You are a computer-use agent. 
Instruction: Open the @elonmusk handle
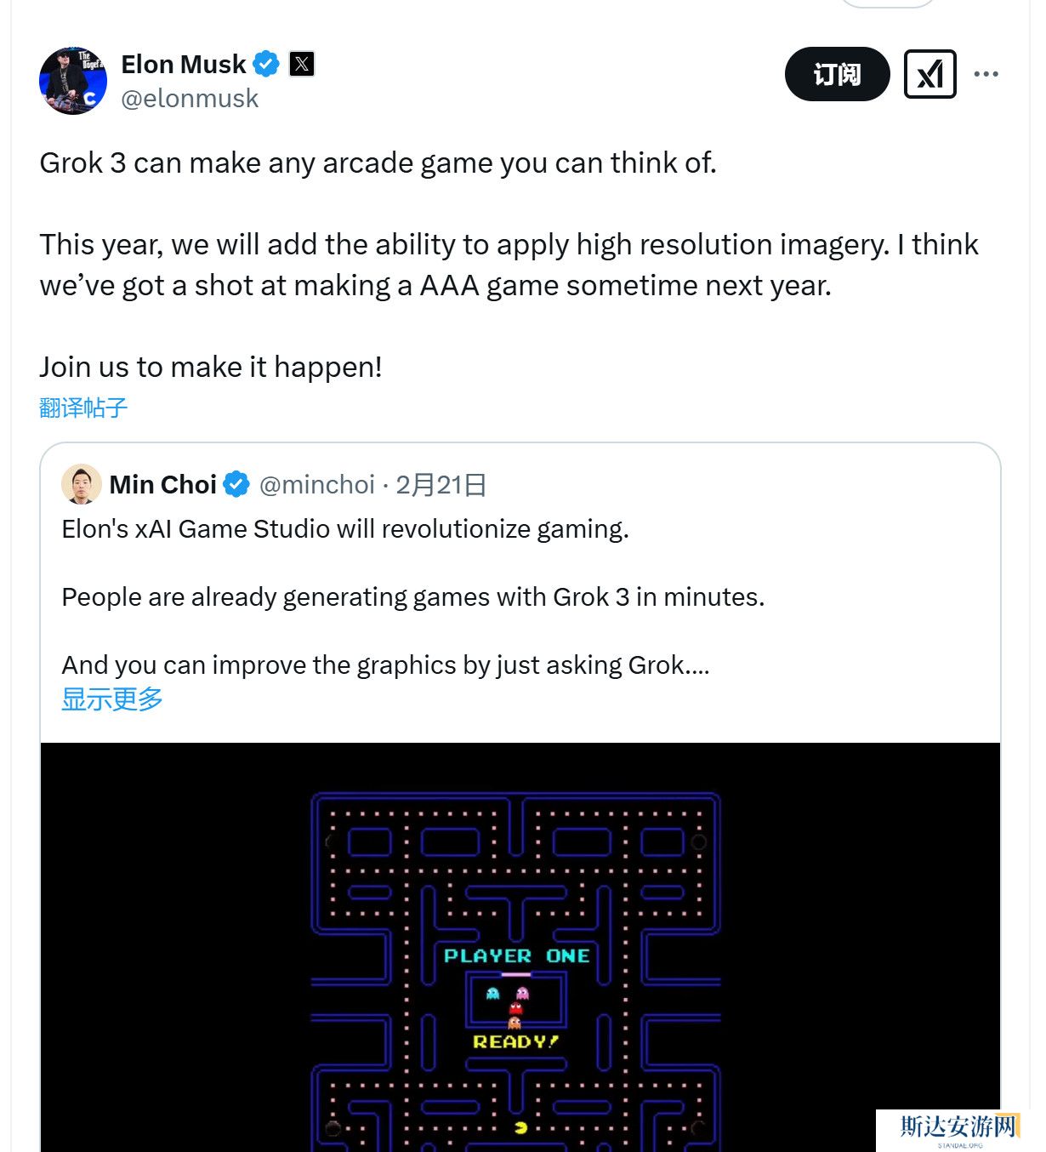(190, 99)
